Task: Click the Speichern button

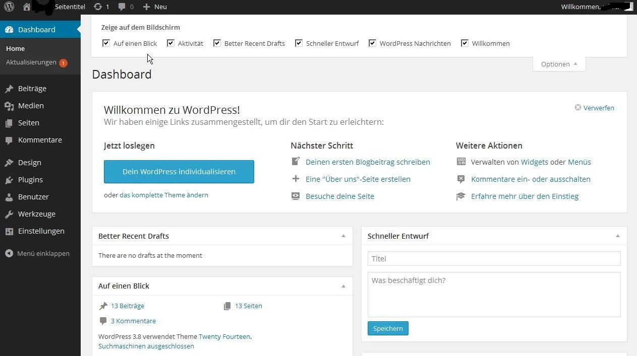Action: click(x=388, y=328)
